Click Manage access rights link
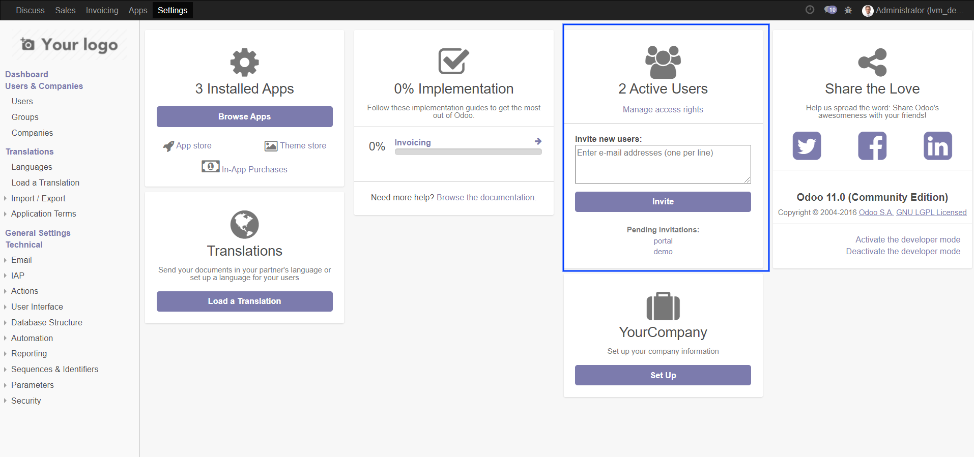Viewport: 974px width, 457px height. point(663,109)
